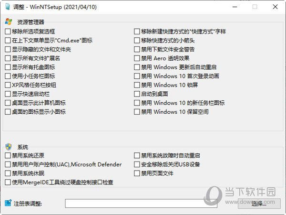286x215 pixels.
Task: Click the WinNTSetup title bar app icon
Action: [8, 7]
